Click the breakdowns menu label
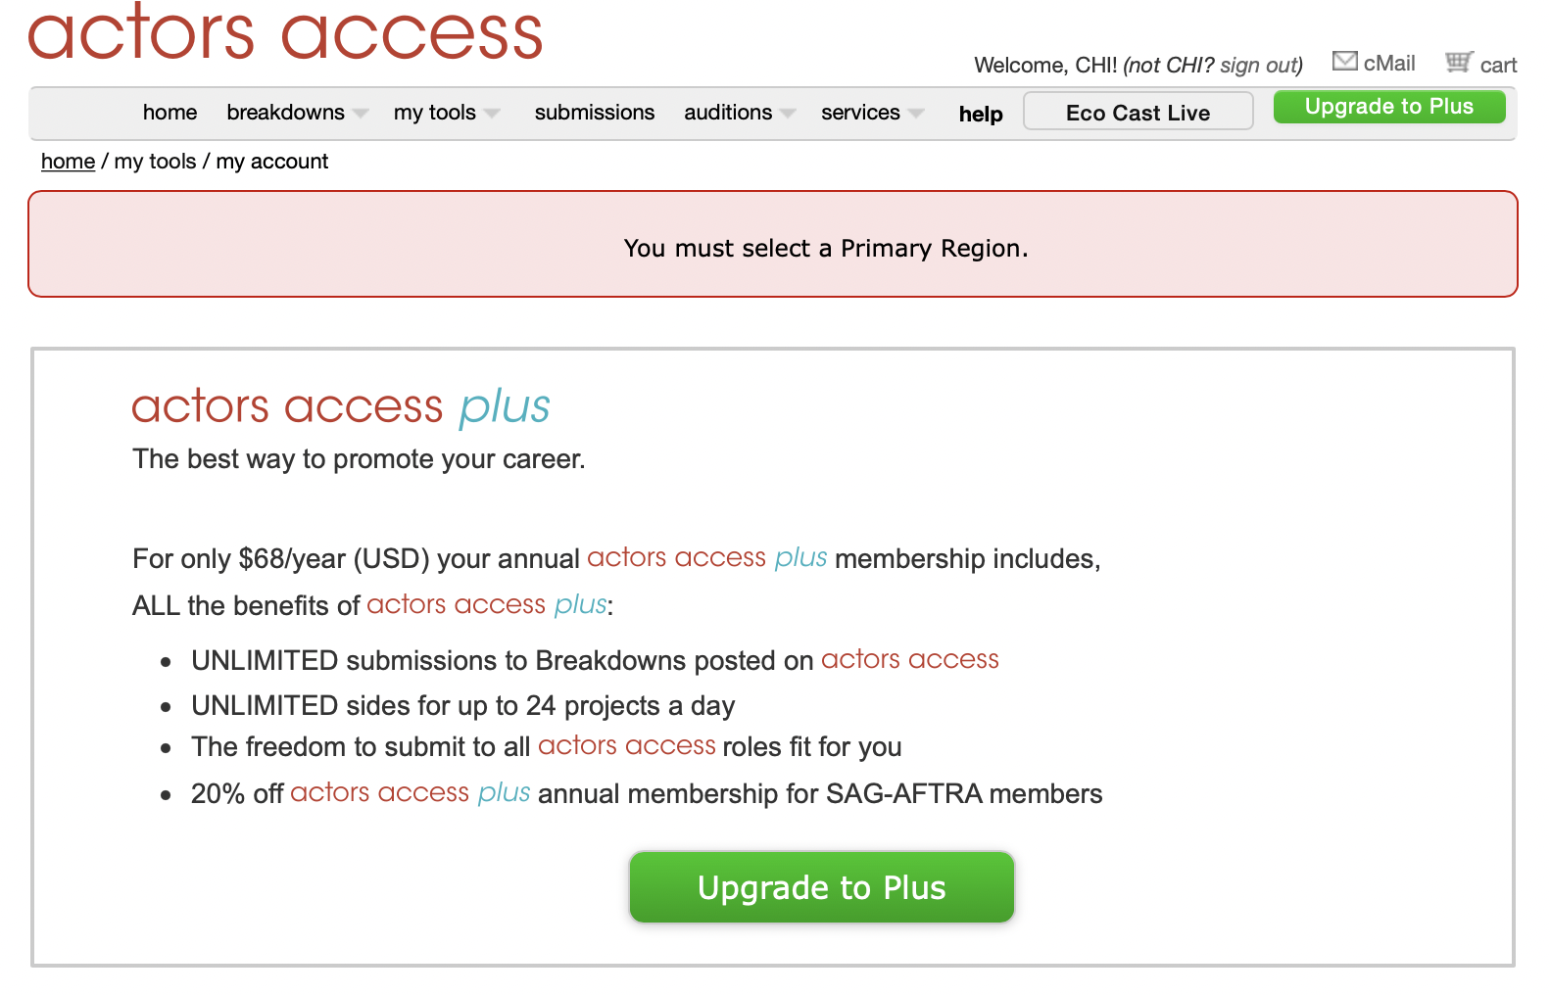Viewport: 1550px width, 995px height. point(285,113)
